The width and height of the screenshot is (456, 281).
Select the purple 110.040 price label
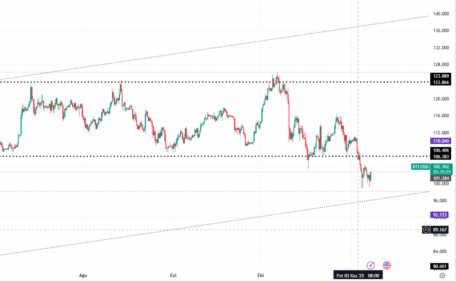(x=441, y=140)
